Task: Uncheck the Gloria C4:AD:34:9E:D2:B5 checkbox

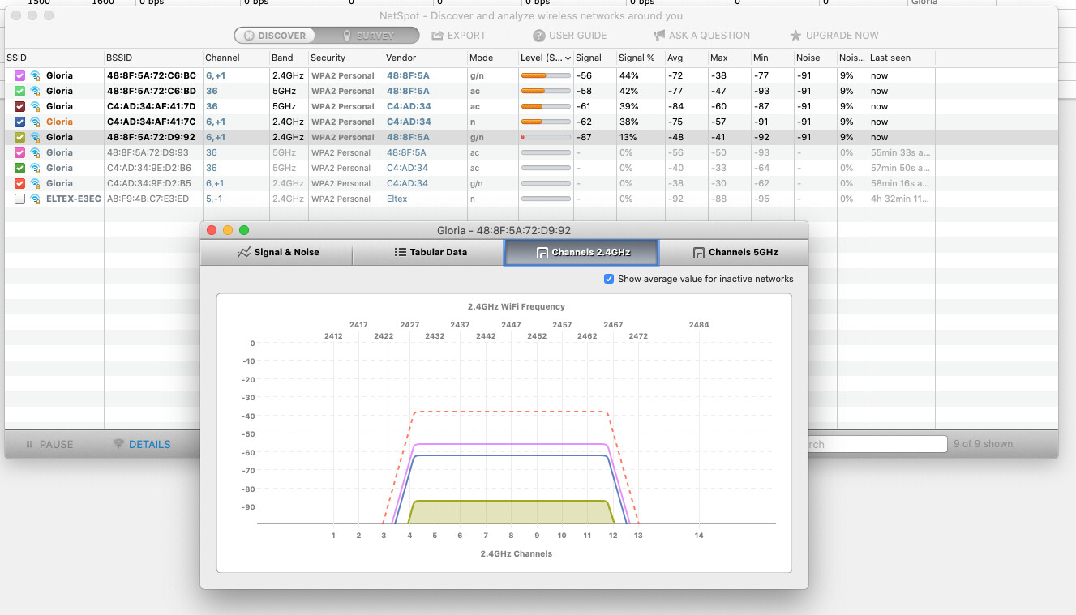Action: 20,183
